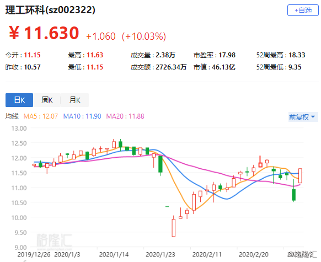This screenshot has height=262, width=321.
Task: Click the 成交额 value 2726.34万
Action: pos(171,67)
